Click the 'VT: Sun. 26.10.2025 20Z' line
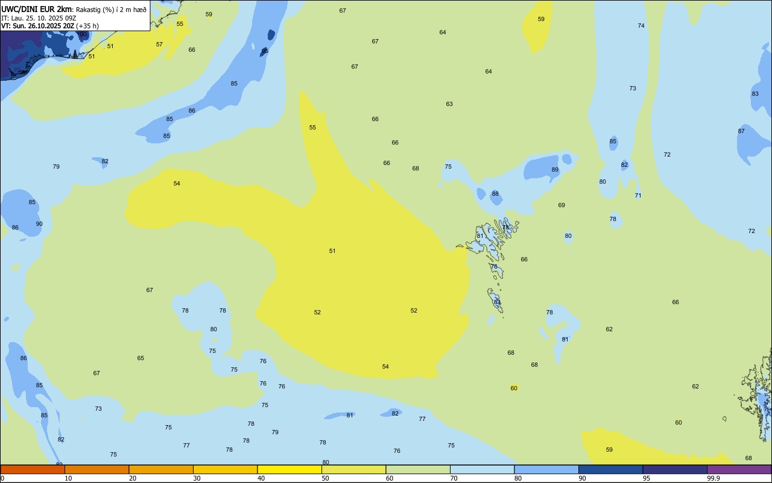 pos(37,26)
